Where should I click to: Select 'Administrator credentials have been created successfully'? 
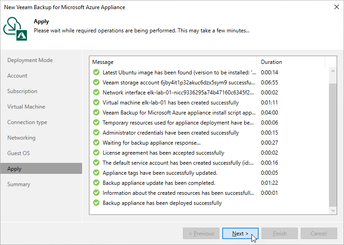[x=171, y=133]
